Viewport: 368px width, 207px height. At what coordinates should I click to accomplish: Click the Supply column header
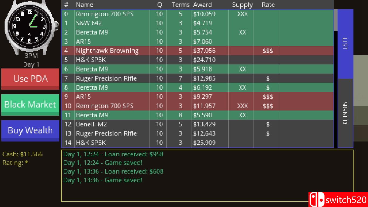tap(242, 5)
